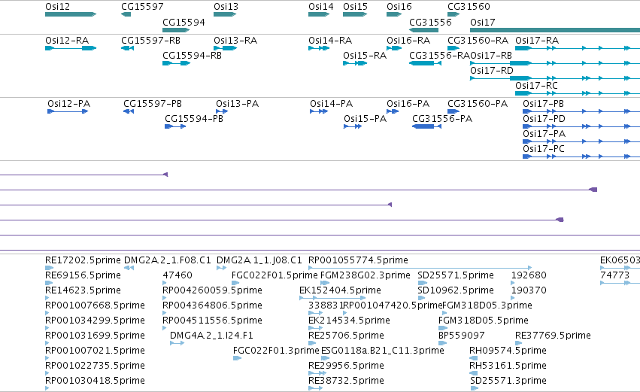The height and width of the screenshot is (392, 640).
Task: Select EST SD10962.5prime
Action: (456, 290)
